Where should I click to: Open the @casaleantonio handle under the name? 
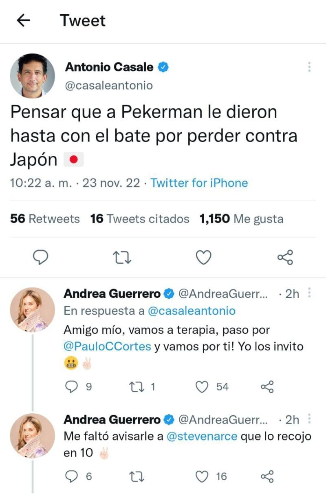pyautogui.click(x=109, y=86)
